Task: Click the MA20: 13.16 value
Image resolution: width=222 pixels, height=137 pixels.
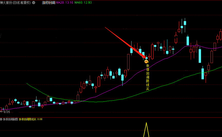Action: tap(65, 3)
